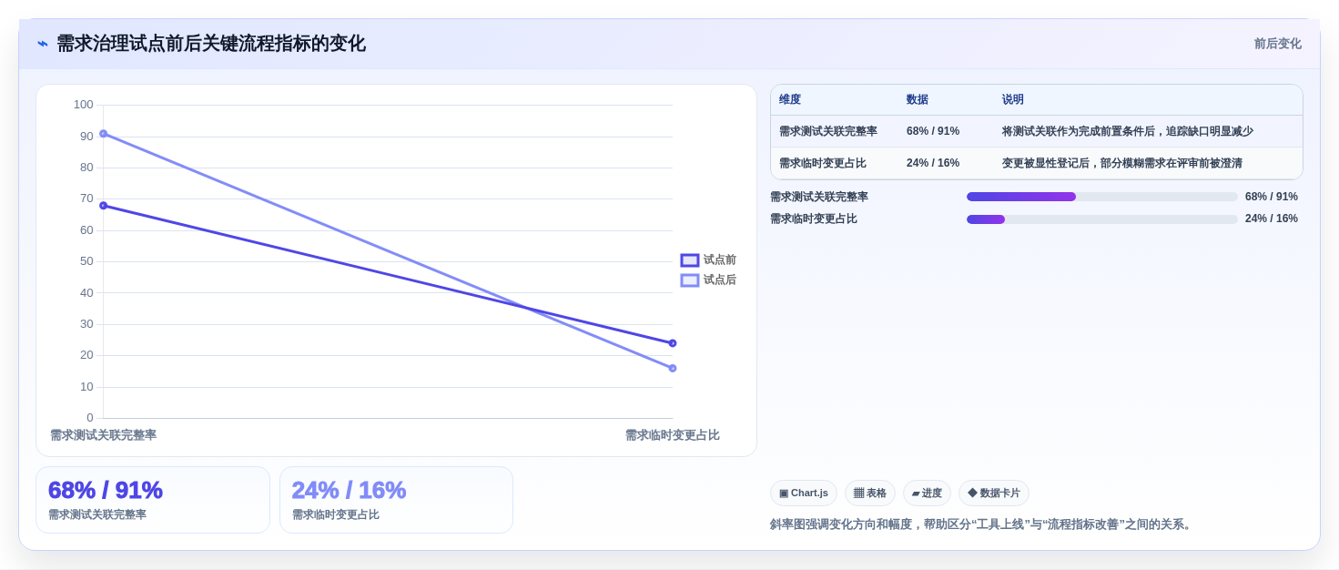Image resolution: width=1339 pixels, height=570 pixels.
Task: Click the 需求临时变更占比 progress row label
Action: point(814,219)
